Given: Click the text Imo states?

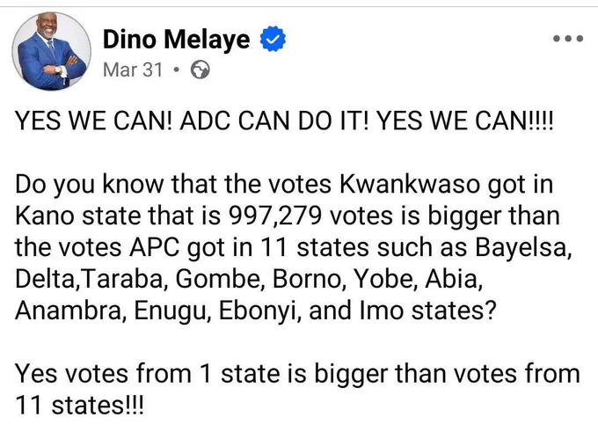Looking at the screenshot, I should pos(428,311).
